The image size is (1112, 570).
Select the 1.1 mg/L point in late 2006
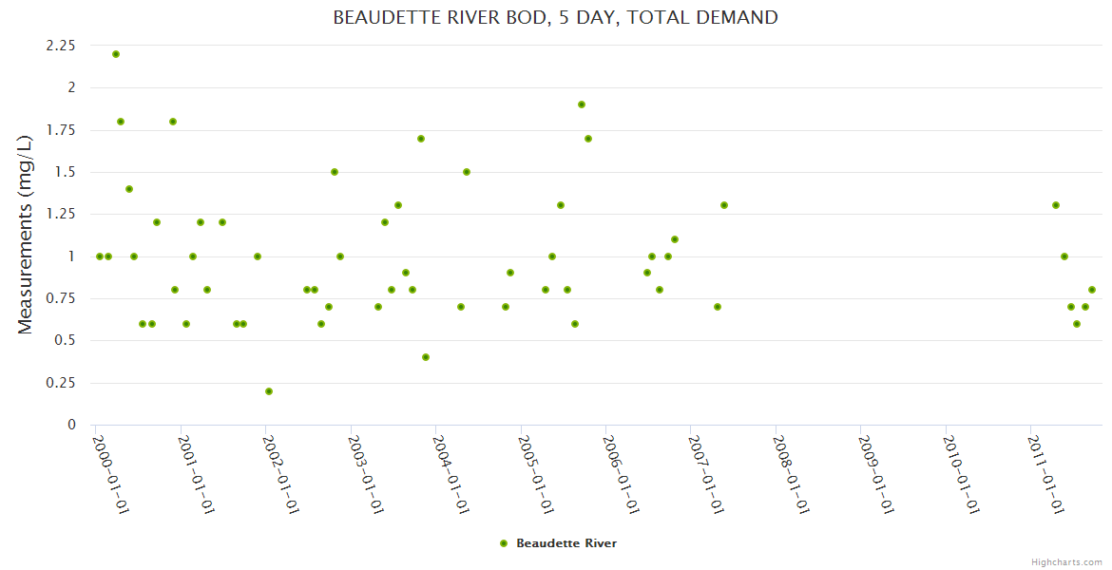pyautogui.click(x=675, y=239)
